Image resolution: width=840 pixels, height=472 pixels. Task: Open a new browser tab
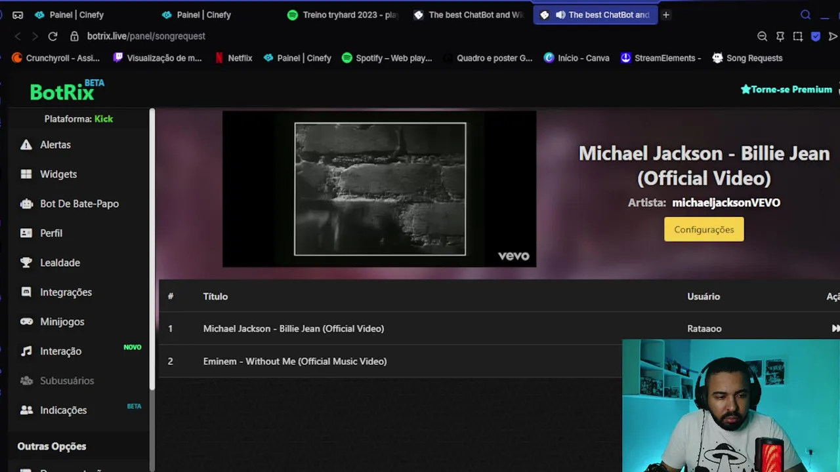[665, 14]
